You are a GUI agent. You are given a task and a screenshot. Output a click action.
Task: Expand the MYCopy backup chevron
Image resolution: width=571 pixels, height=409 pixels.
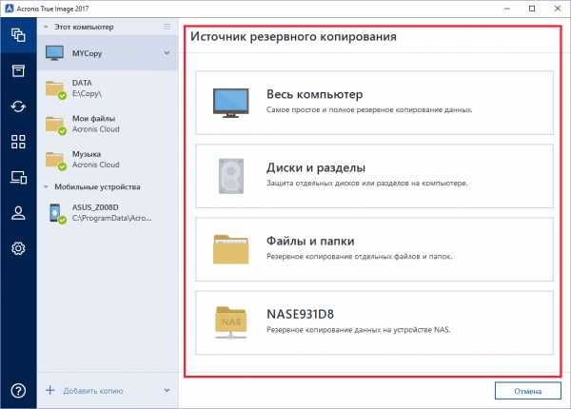167,53
